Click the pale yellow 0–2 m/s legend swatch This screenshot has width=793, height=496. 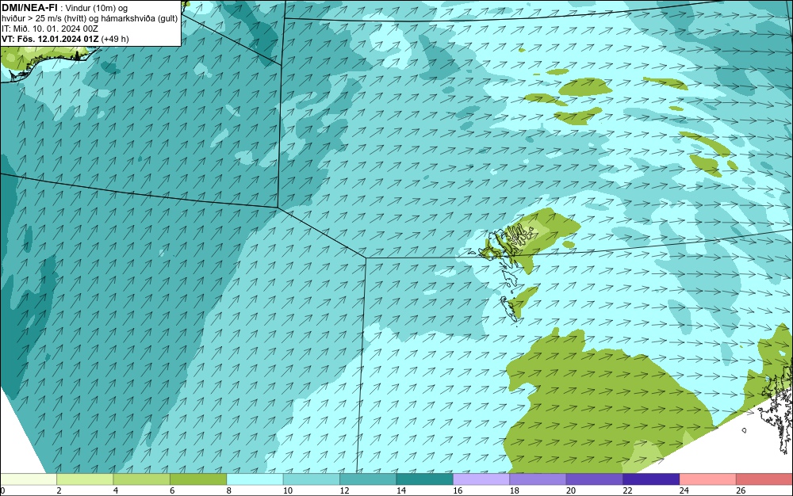click(29, 479)
